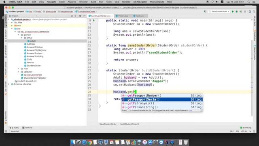Image resolution: width=259 pixels, height=146 pixels.
Task: Open the SaveStudentOrder run configuration dropdown
Action: point(219,12)
